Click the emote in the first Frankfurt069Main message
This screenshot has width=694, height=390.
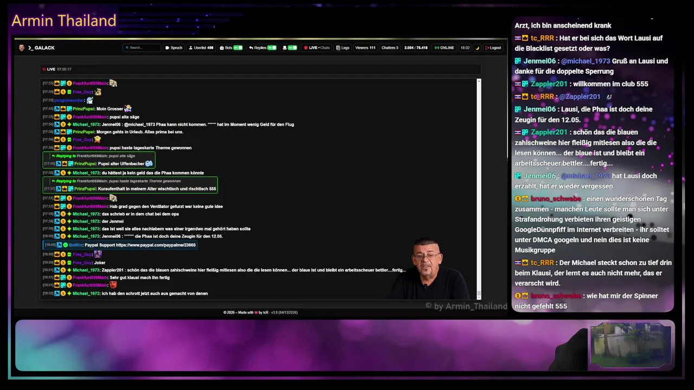pyautogui.click(x=113, y=83)
